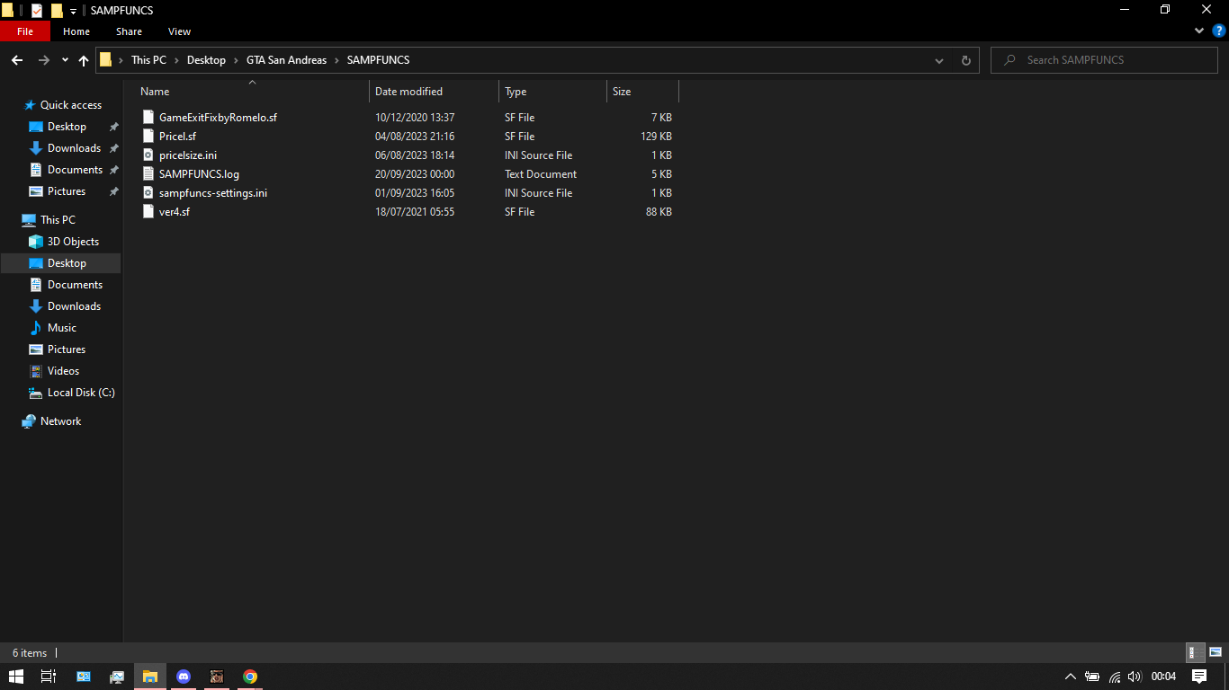Select sampfuncs-settings.ini file
Screen dimensions: 1229x690
[x=213, y=193]
